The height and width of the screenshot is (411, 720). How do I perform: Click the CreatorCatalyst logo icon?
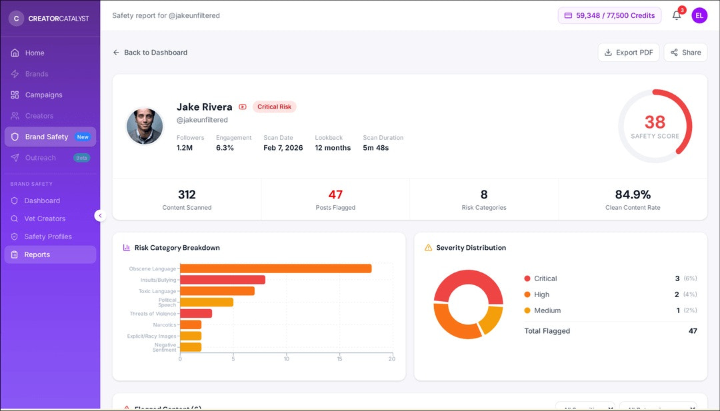pyautogui.click(x=16, y=19)
